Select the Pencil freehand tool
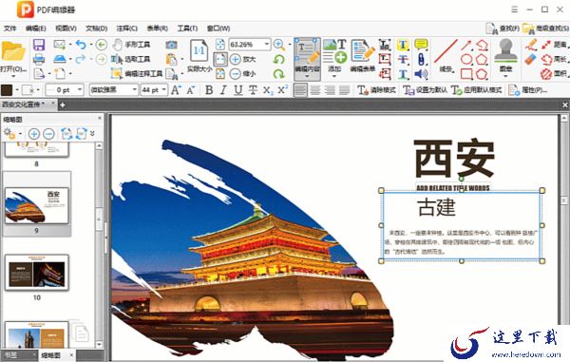Viewport: 570px width, 362px height. click(x=531, y=45)
